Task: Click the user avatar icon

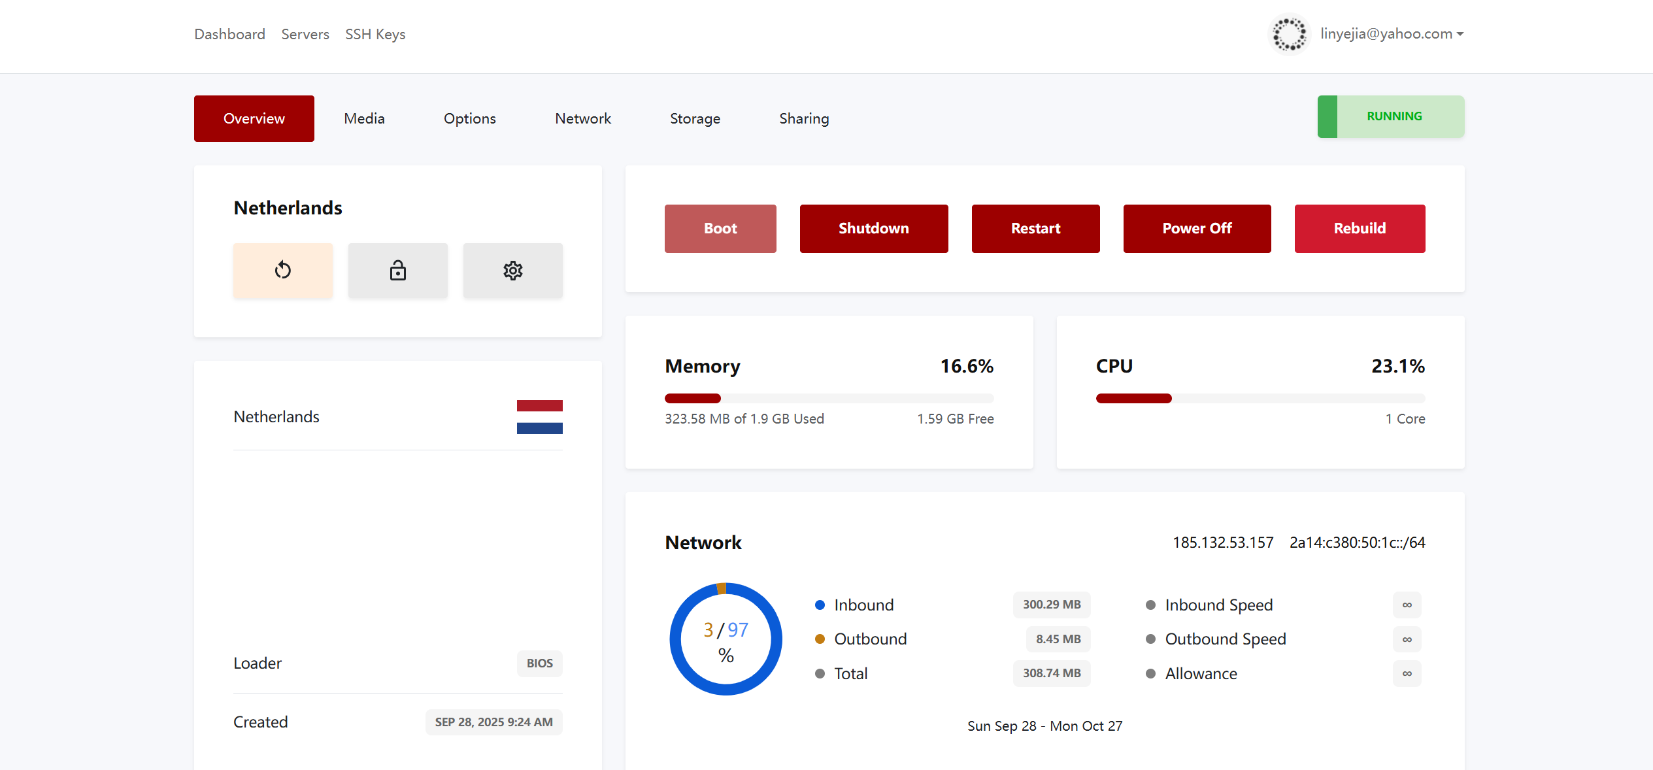Action: [1289, 34]
